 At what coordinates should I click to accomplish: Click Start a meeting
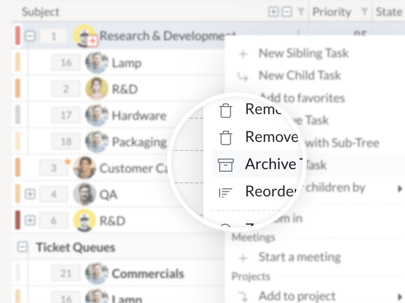tap(299, 257)
